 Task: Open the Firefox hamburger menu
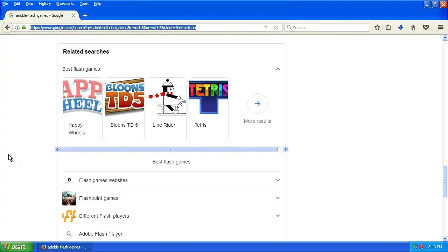441,27
